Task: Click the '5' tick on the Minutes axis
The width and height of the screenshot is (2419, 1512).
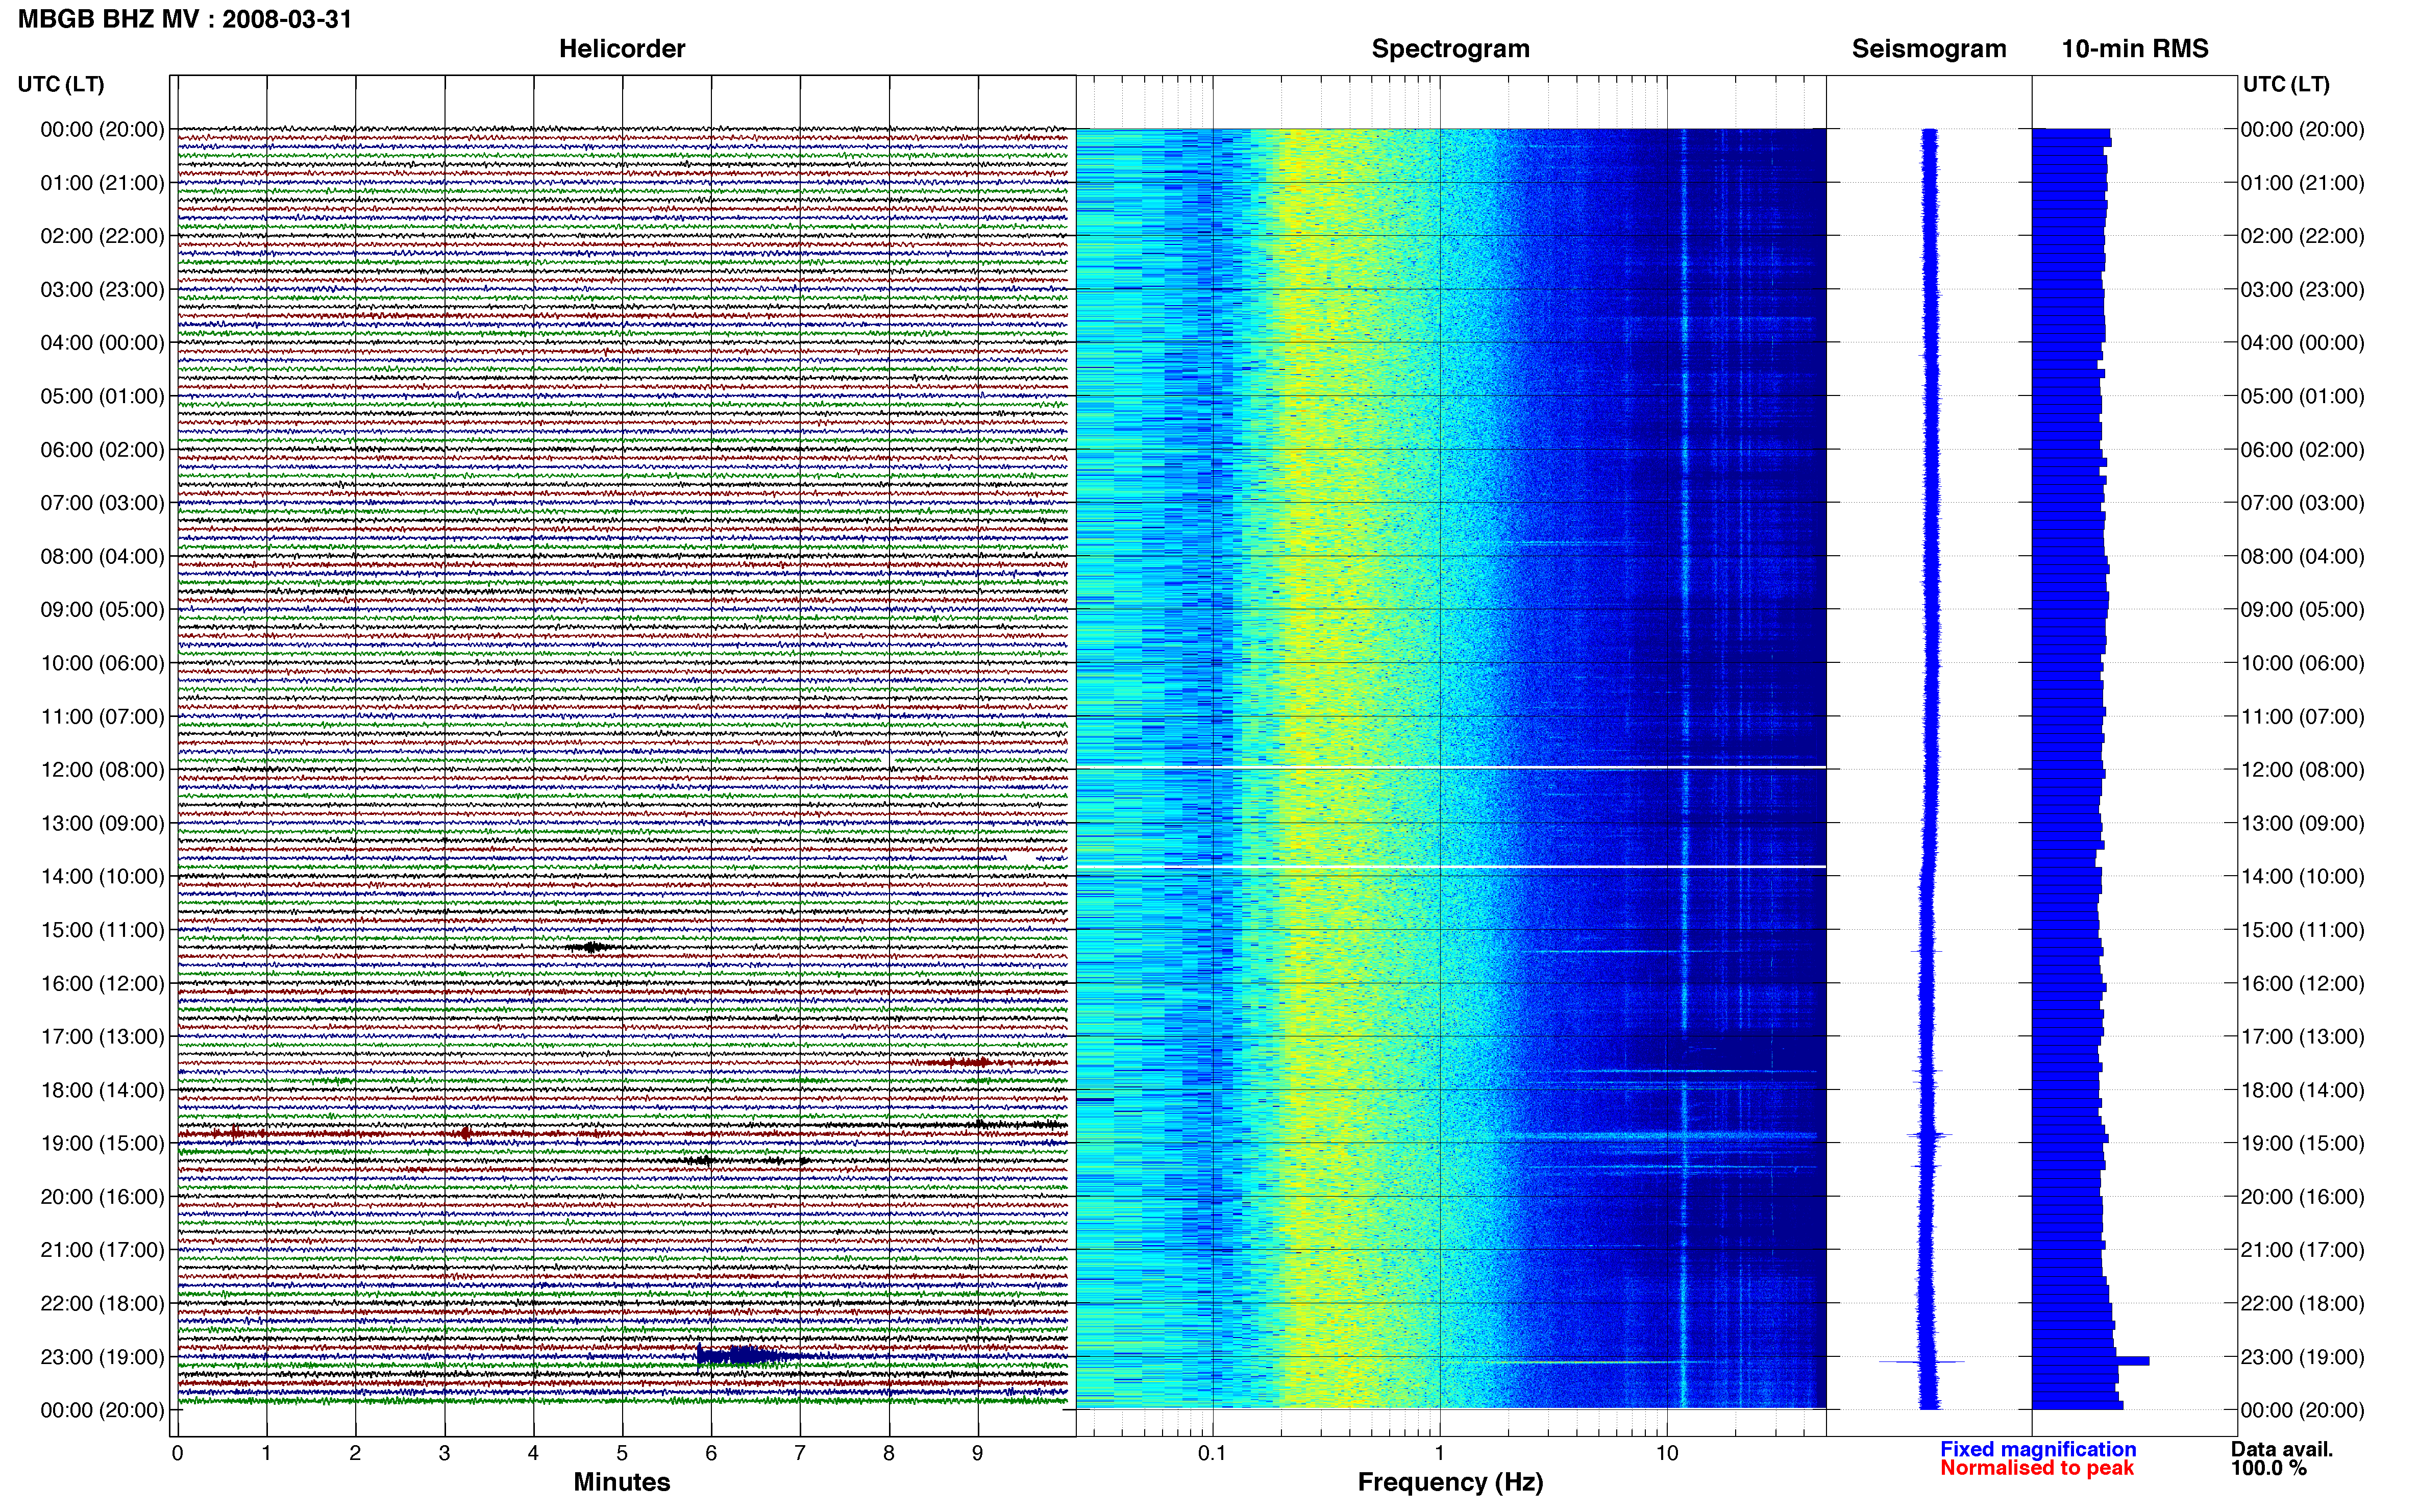Action: coord(622,1454)
